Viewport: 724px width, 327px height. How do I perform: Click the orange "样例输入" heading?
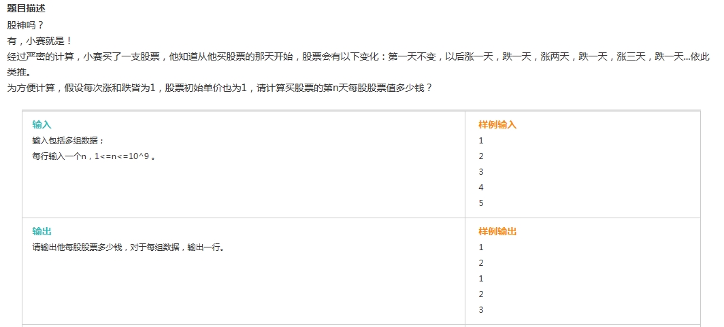pyautogui.click(x=497, y=125)
